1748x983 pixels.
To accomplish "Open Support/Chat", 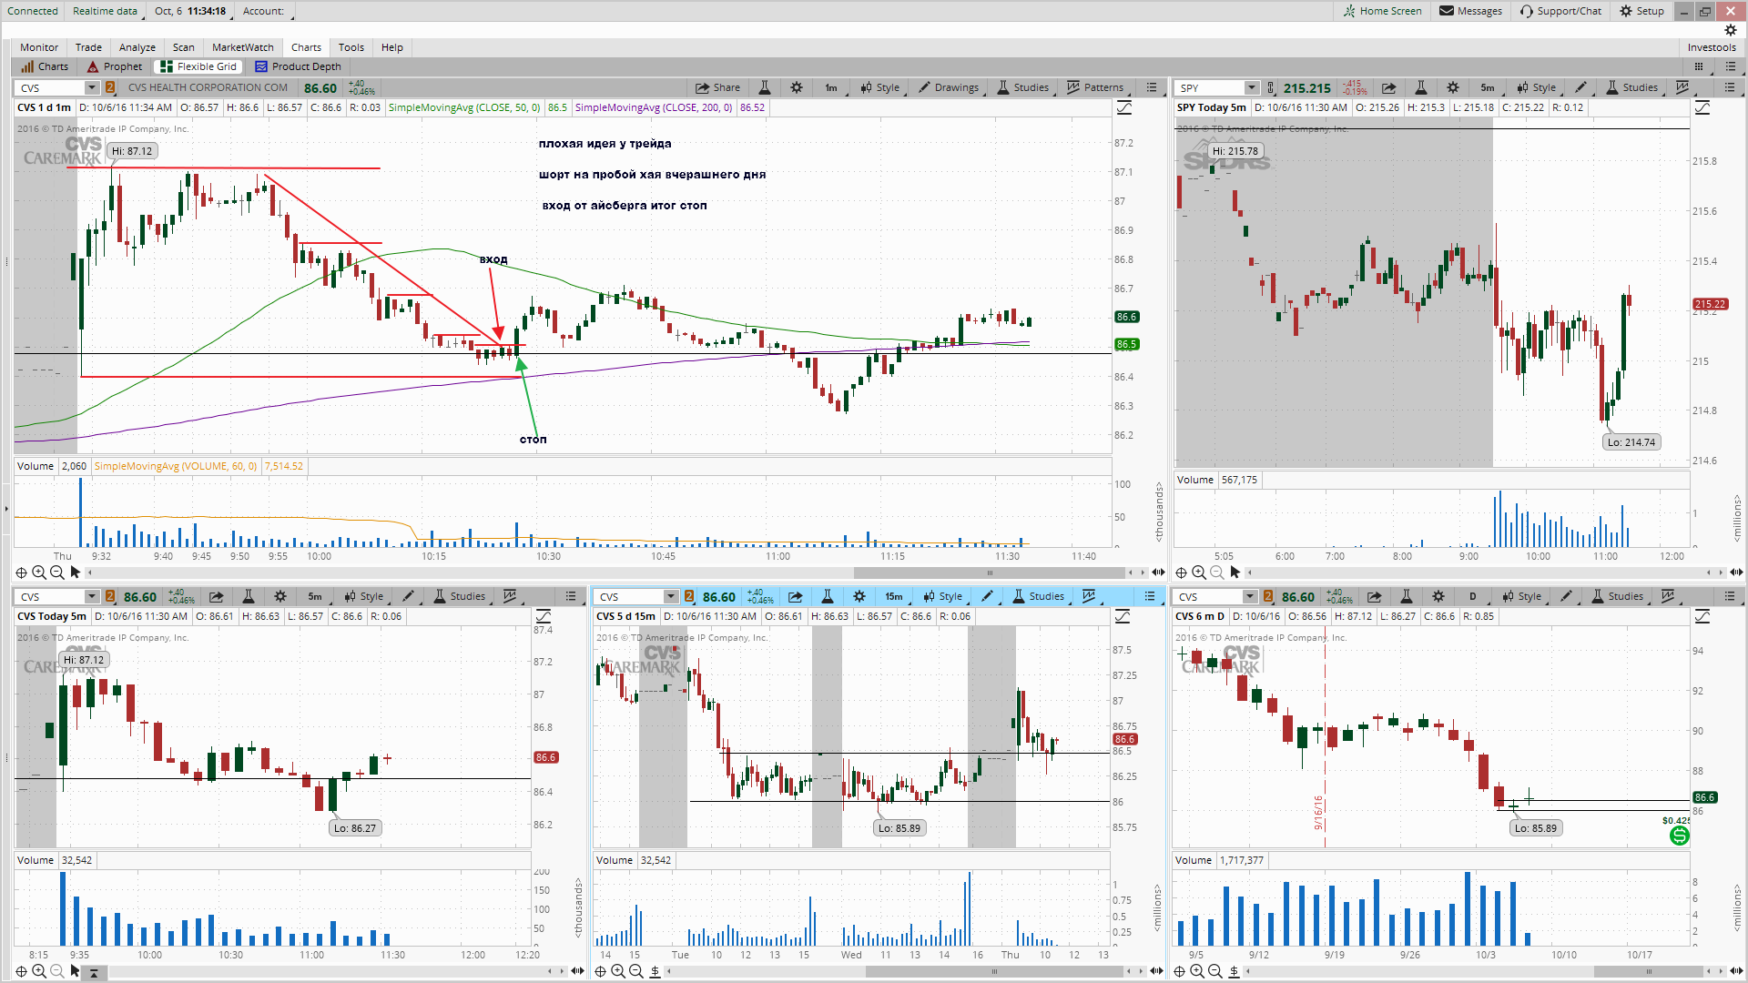I will (x=1560, y=11).
